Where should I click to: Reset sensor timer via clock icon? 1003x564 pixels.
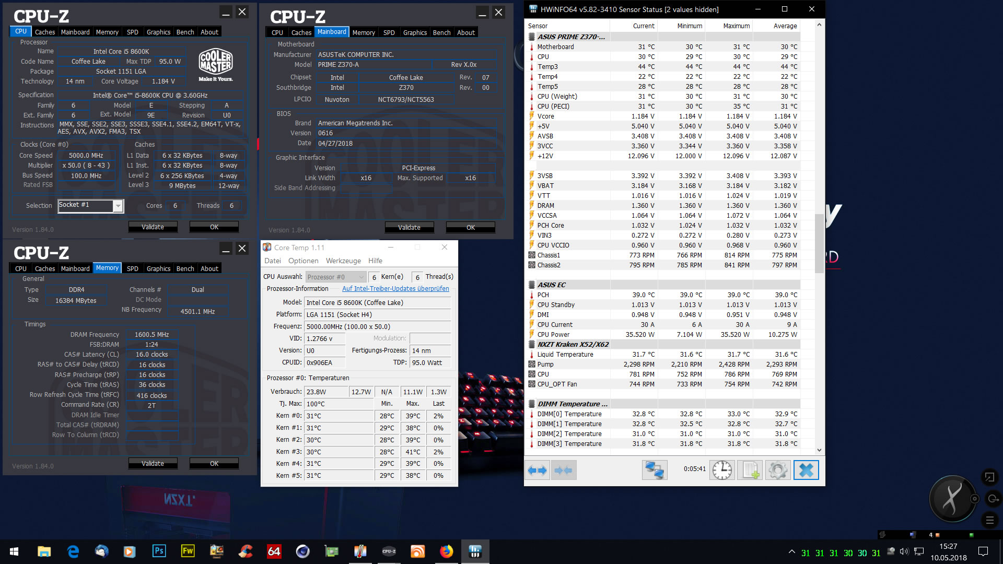point(722,471)
